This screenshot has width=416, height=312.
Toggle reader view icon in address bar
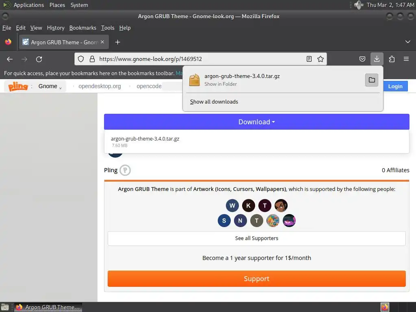click(x=309, y=59)
